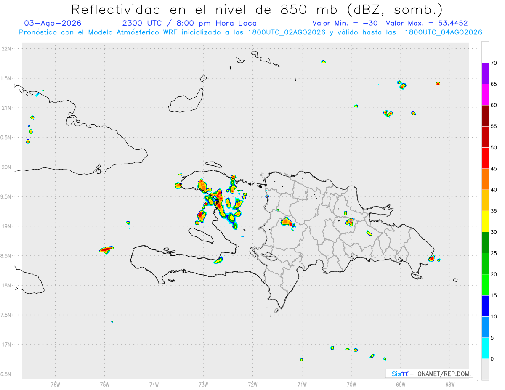This screenshot has height=390, width=505.
Task: Click the legend value '15'
Action: point(494,296)
